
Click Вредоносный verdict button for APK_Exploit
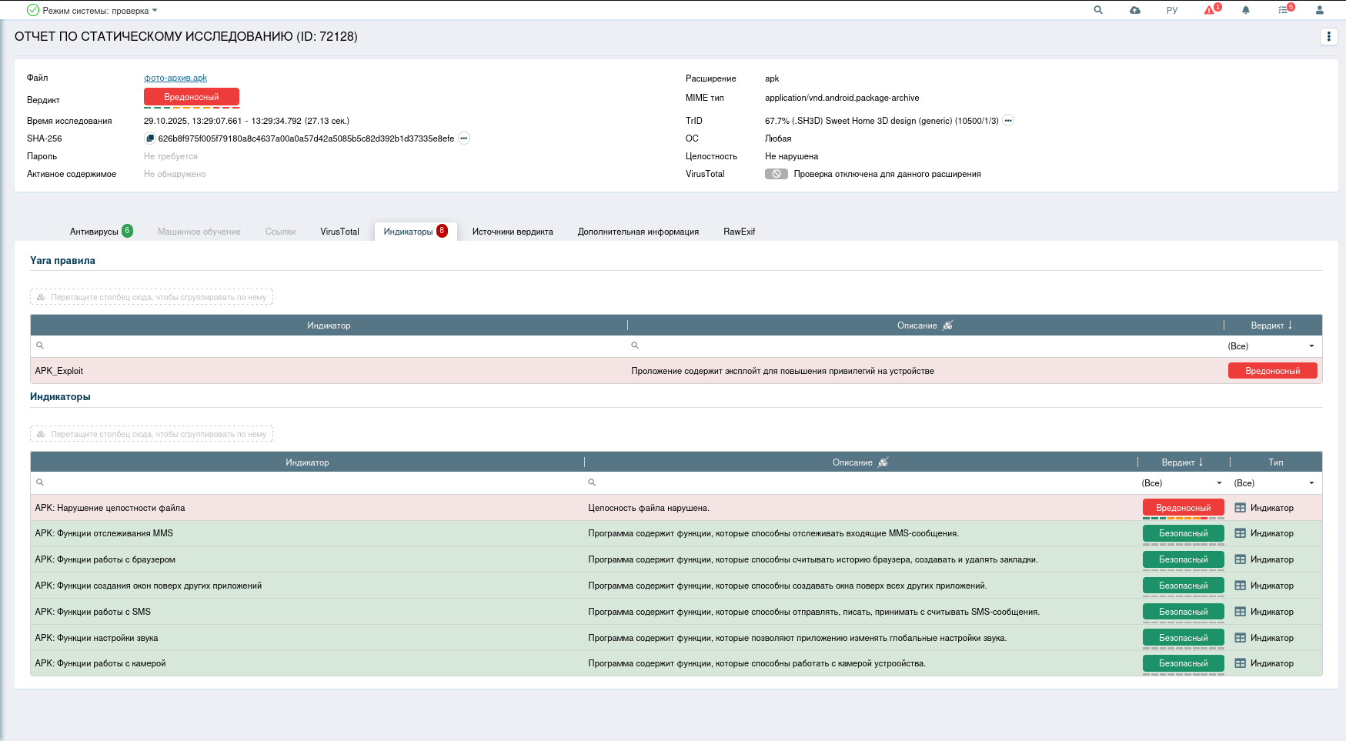pyautogui.click(x=1272, y=371)
